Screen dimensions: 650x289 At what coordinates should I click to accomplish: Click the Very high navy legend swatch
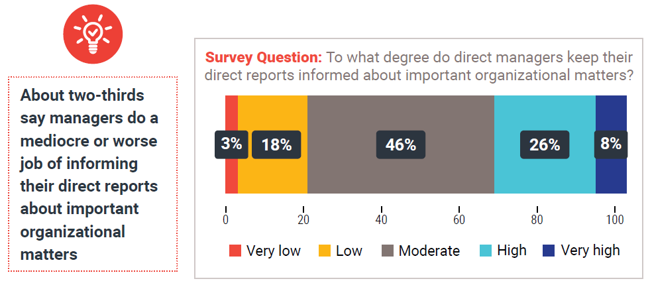coord(549,251)
